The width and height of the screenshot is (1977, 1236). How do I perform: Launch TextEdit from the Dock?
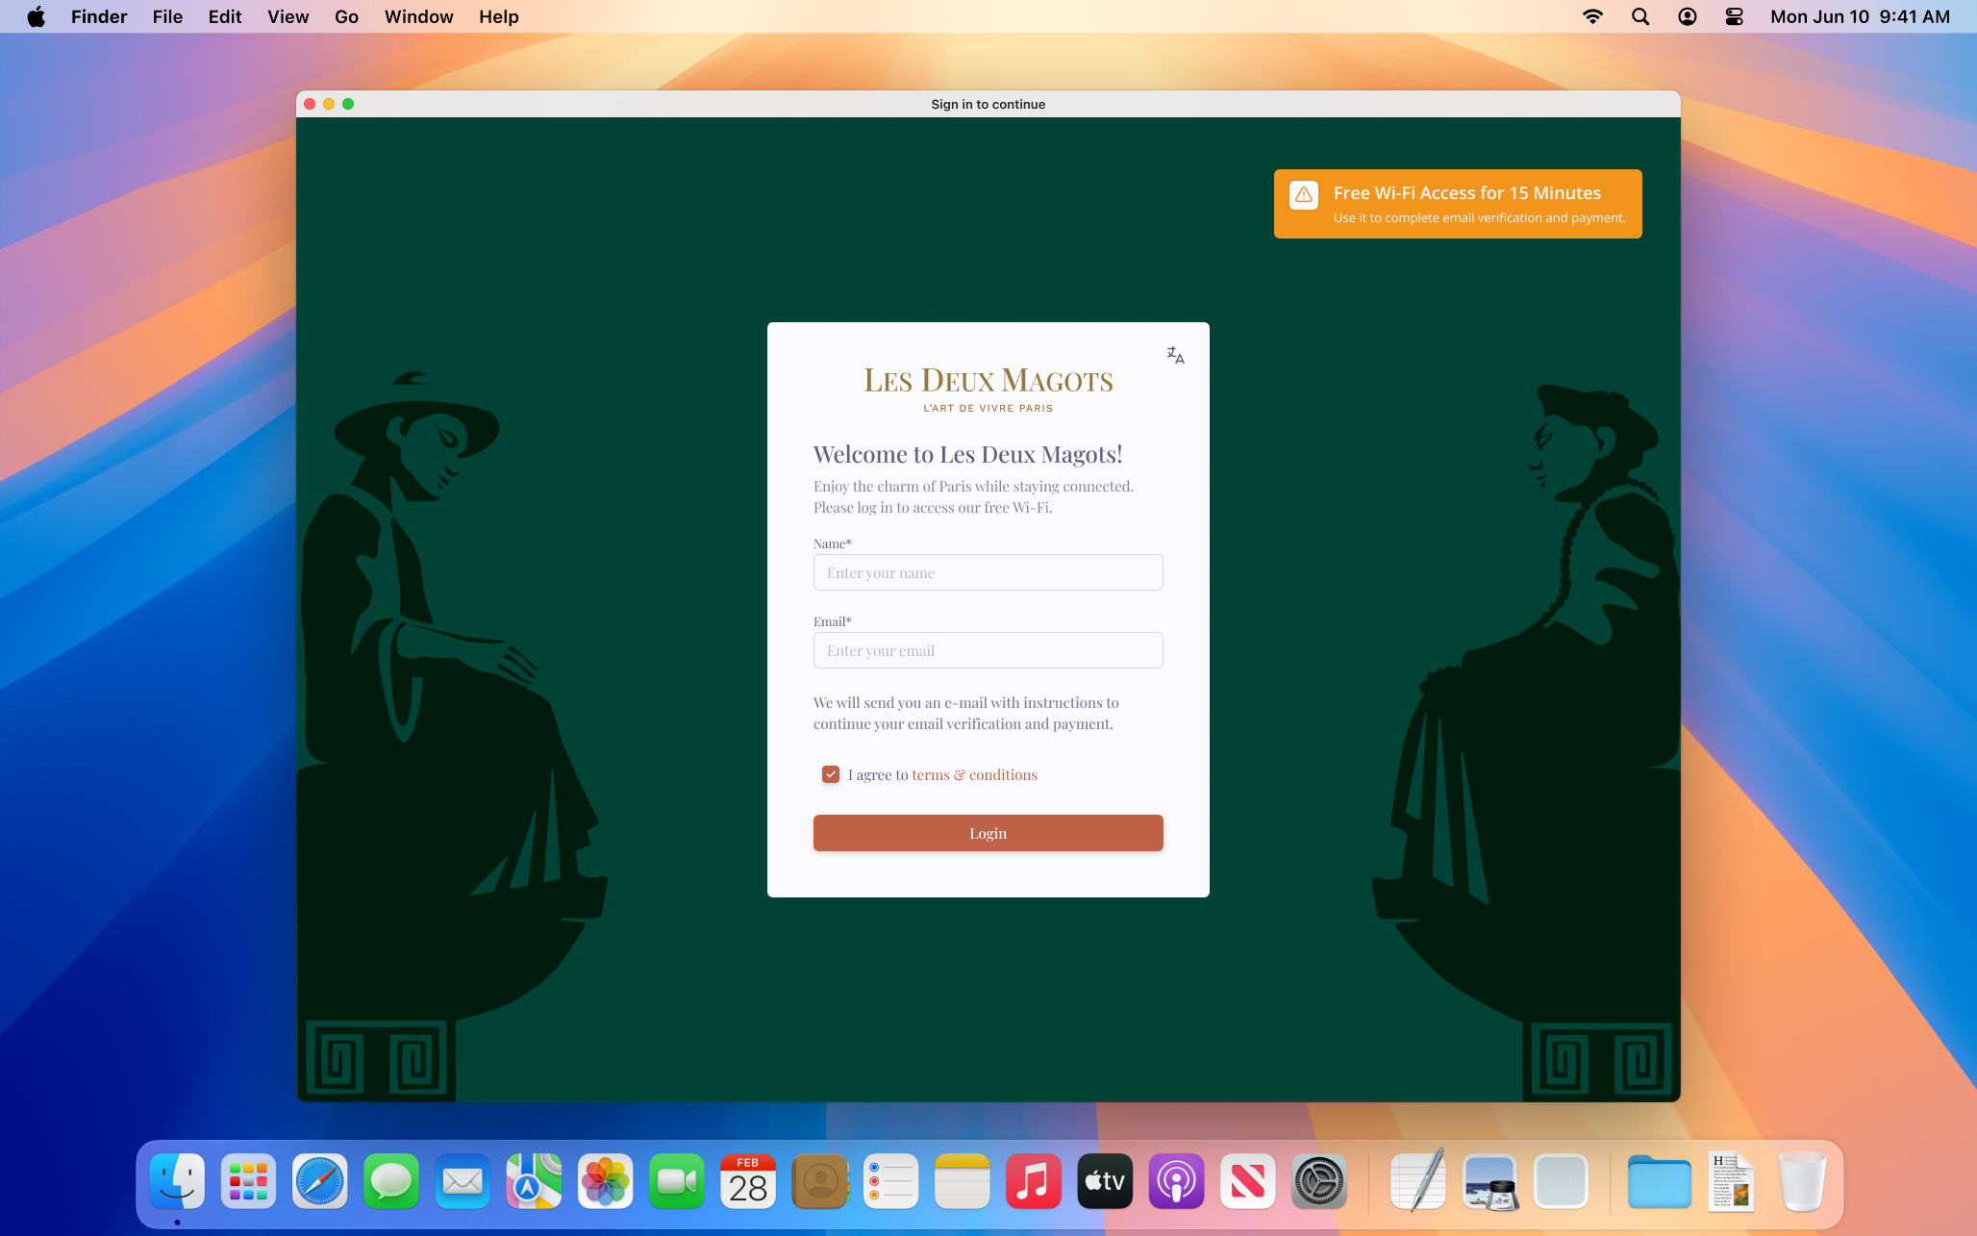1418,1181
